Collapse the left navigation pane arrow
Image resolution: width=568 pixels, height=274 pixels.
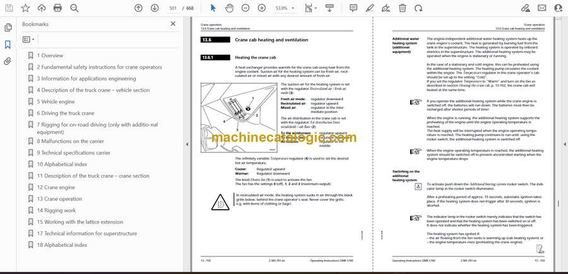[187, 144]
